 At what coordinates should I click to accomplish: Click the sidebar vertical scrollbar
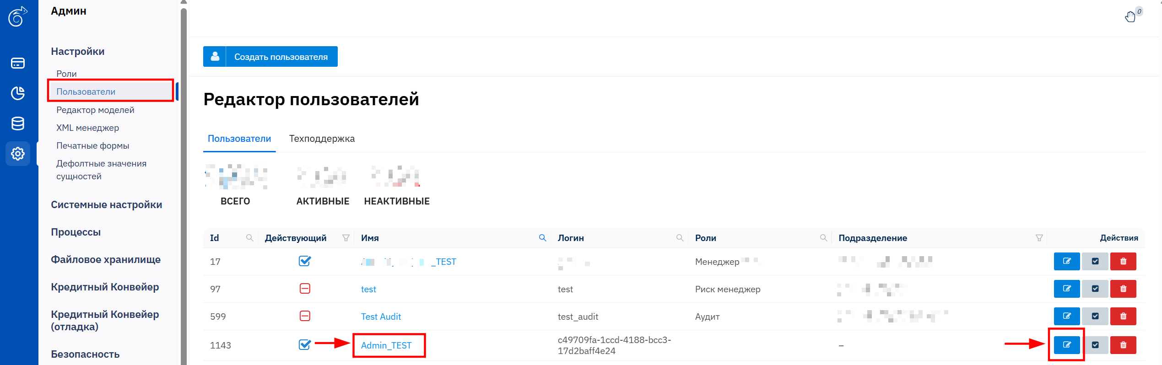click(184, 183)
